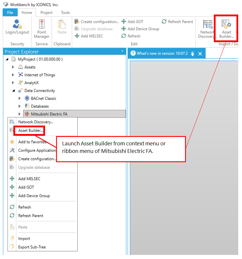Click the up arrow on What's new tab
The width and height of the screenshot is (242, 259).
point(193,54)
